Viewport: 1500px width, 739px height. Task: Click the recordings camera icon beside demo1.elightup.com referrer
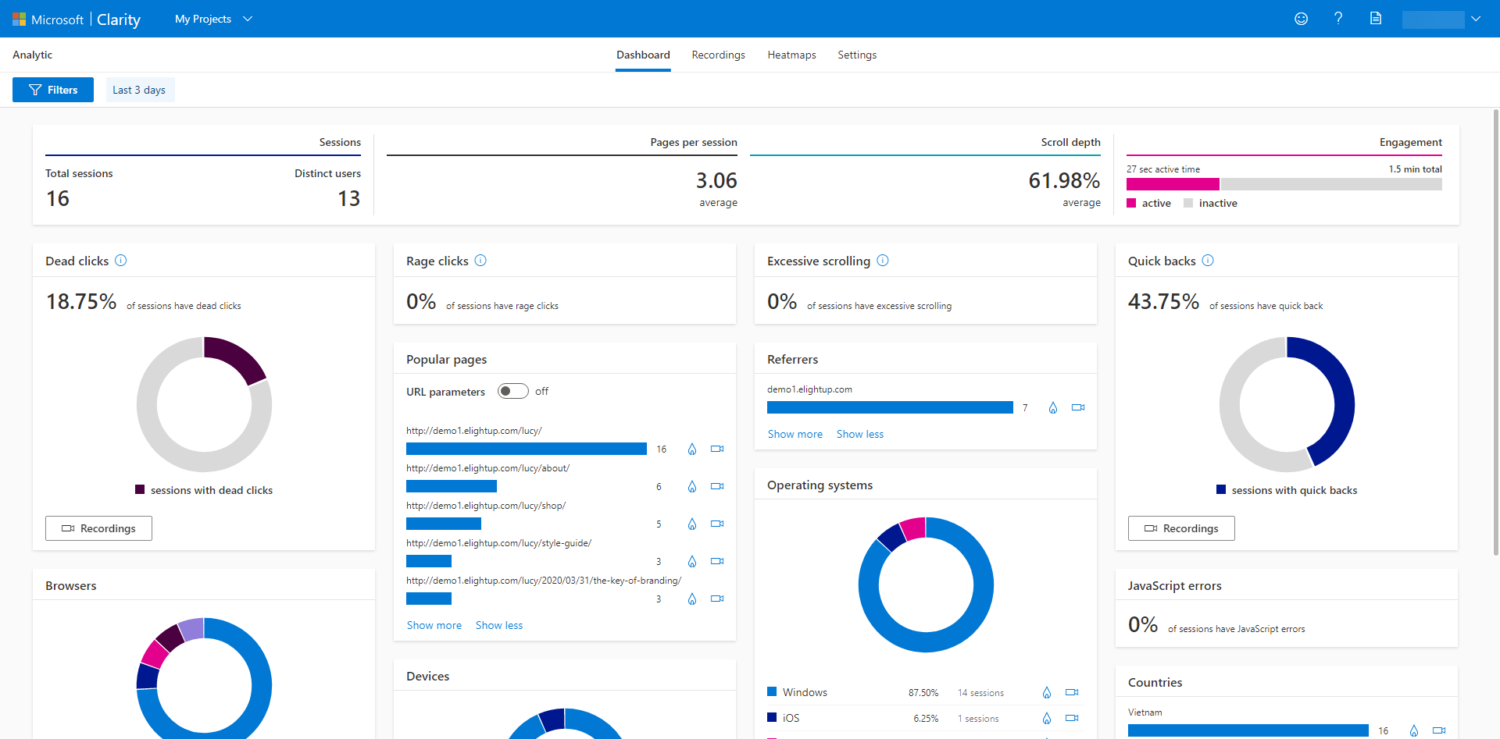click(x=1078, y=407)
